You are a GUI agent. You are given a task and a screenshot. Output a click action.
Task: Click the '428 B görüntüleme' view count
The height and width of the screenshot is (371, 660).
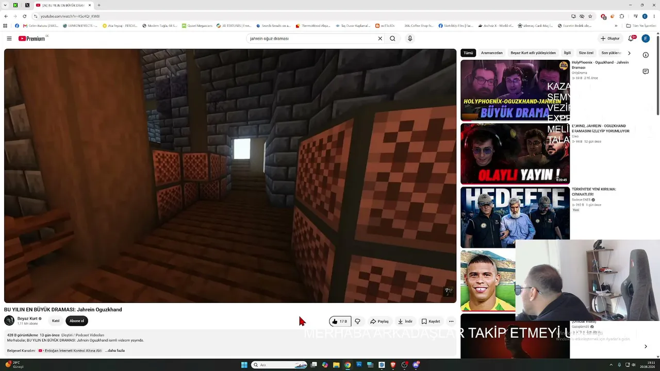click(x=23, y=335)
